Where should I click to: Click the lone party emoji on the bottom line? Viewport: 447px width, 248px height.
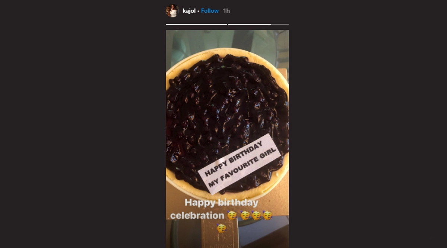(221, 228)
